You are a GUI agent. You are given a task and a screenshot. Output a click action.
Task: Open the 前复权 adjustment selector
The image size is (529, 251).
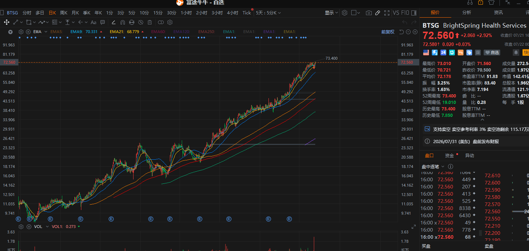388,32
